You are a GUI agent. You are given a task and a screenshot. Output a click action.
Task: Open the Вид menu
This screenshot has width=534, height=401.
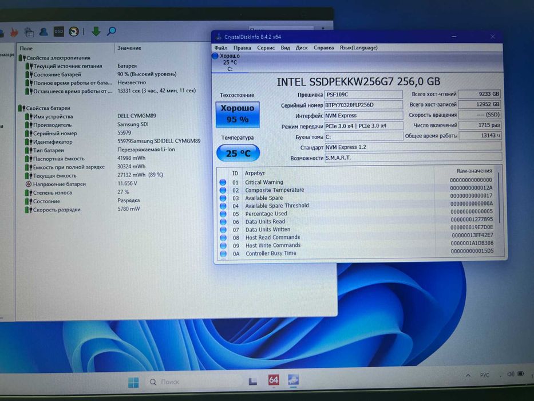coord(285,48)
